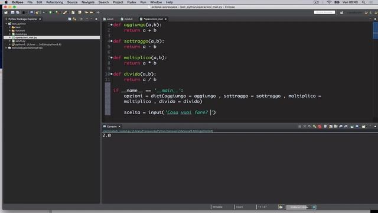Click the terminated launch path in Console
The height and width of the screenshot is (213, 378).
(x=158, y=131)
